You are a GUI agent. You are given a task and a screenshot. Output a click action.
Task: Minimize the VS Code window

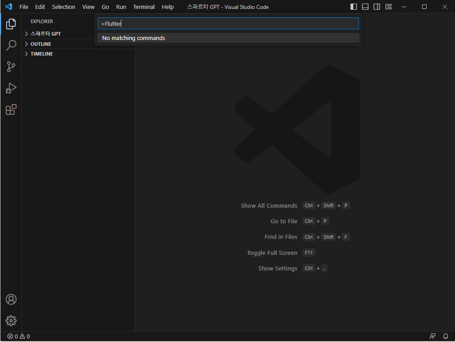(x=403, y=7)
